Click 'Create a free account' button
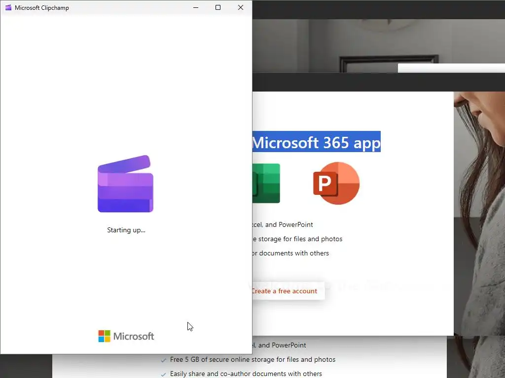 288,291
